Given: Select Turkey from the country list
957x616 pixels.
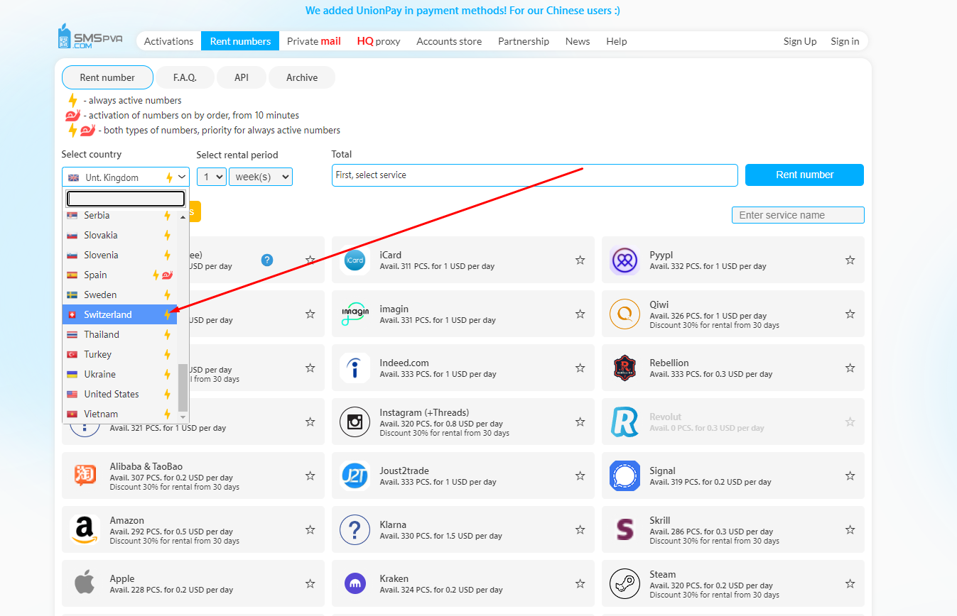Looking at the screenshot, I should pyautogui.click(x=119, y=354).
